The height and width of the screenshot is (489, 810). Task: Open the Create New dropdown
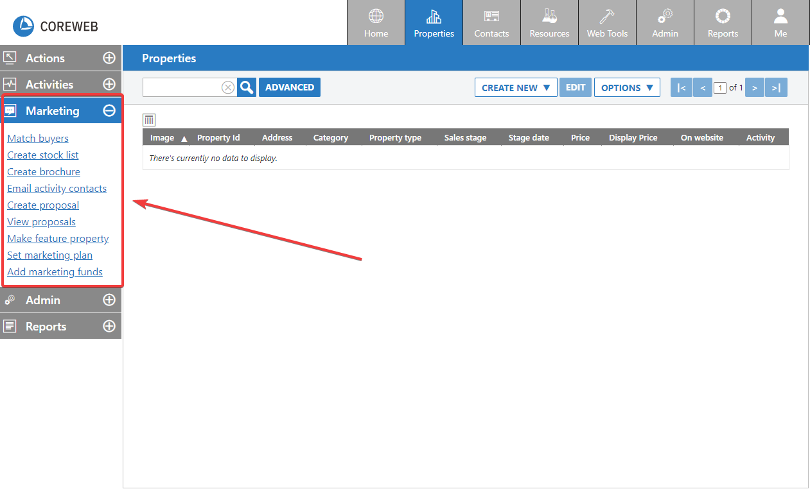tap(516, 88)
